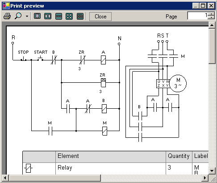217x183 pixels.
Task: Select the magnifier zoom tool
Action: click(18, 16)
